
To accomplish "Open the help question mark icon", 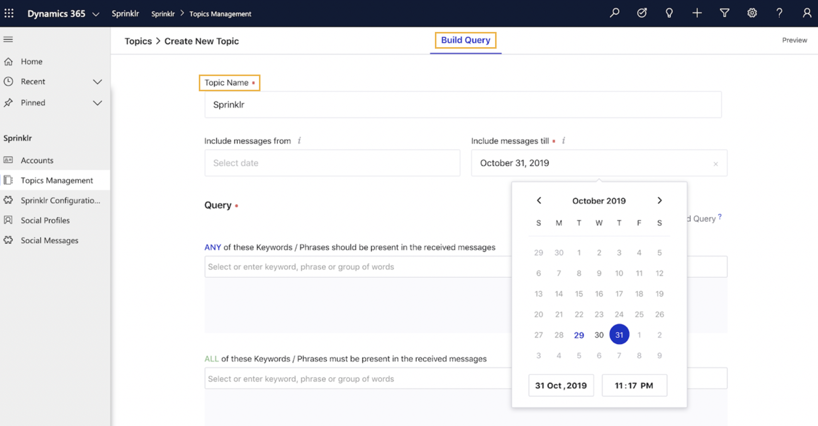I will tap(779, 13).
